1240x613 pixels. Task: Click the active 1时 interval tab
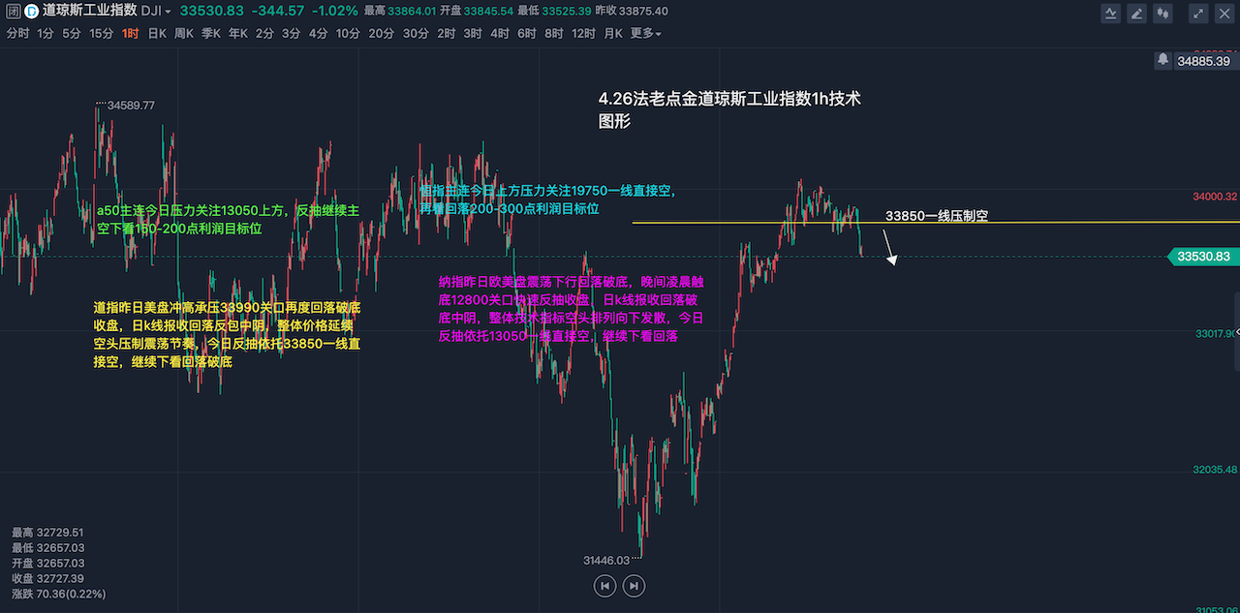click(130, 33)
